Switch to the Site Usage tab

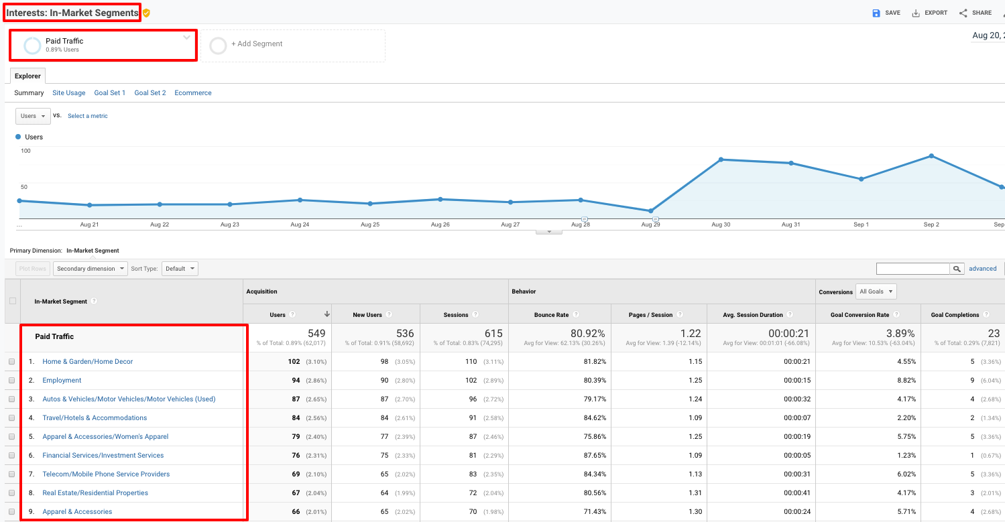point(68,93)
